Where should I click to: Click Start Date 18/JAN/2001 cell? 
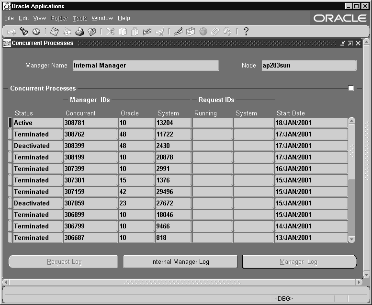311,123
